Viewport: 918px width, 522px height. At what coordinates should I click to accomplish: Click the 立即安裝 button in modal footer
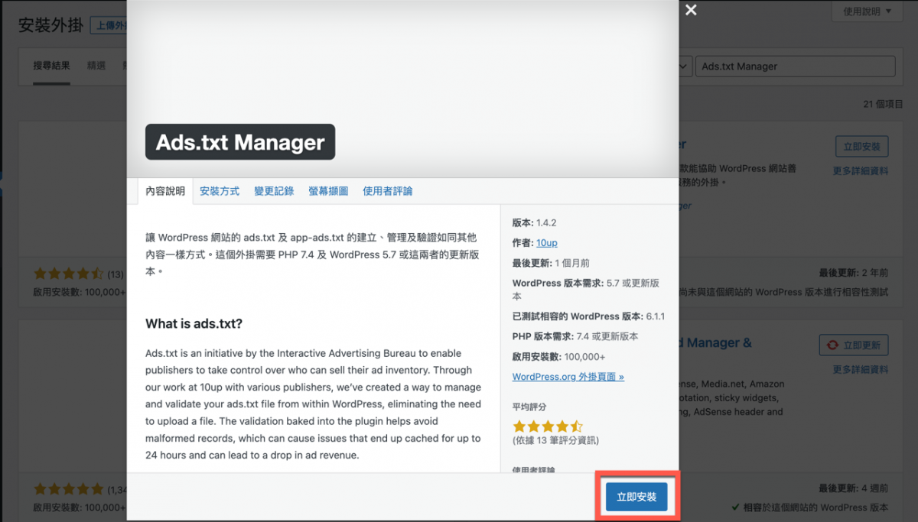636,497
